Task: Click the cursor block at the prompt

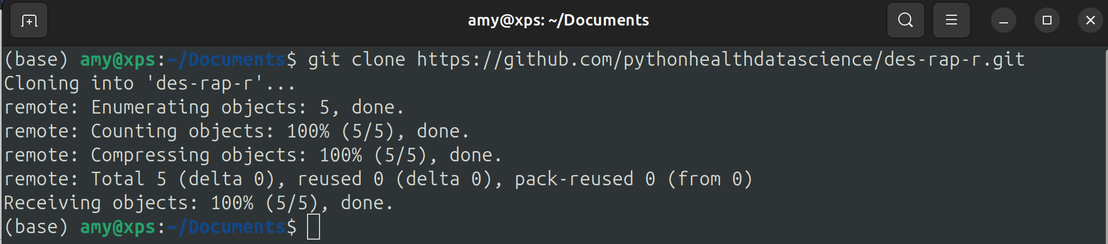Action: click(x=314, y=227)
